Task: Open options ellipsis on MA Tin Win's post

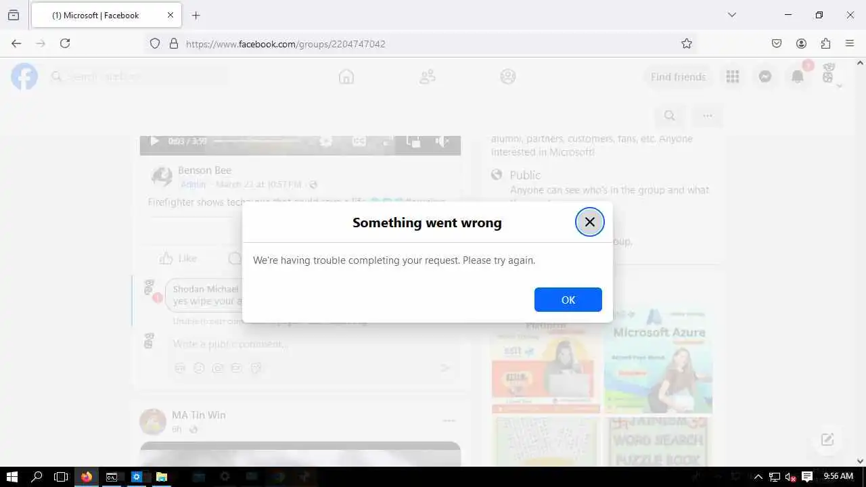Action: click(x=449, y=421)
